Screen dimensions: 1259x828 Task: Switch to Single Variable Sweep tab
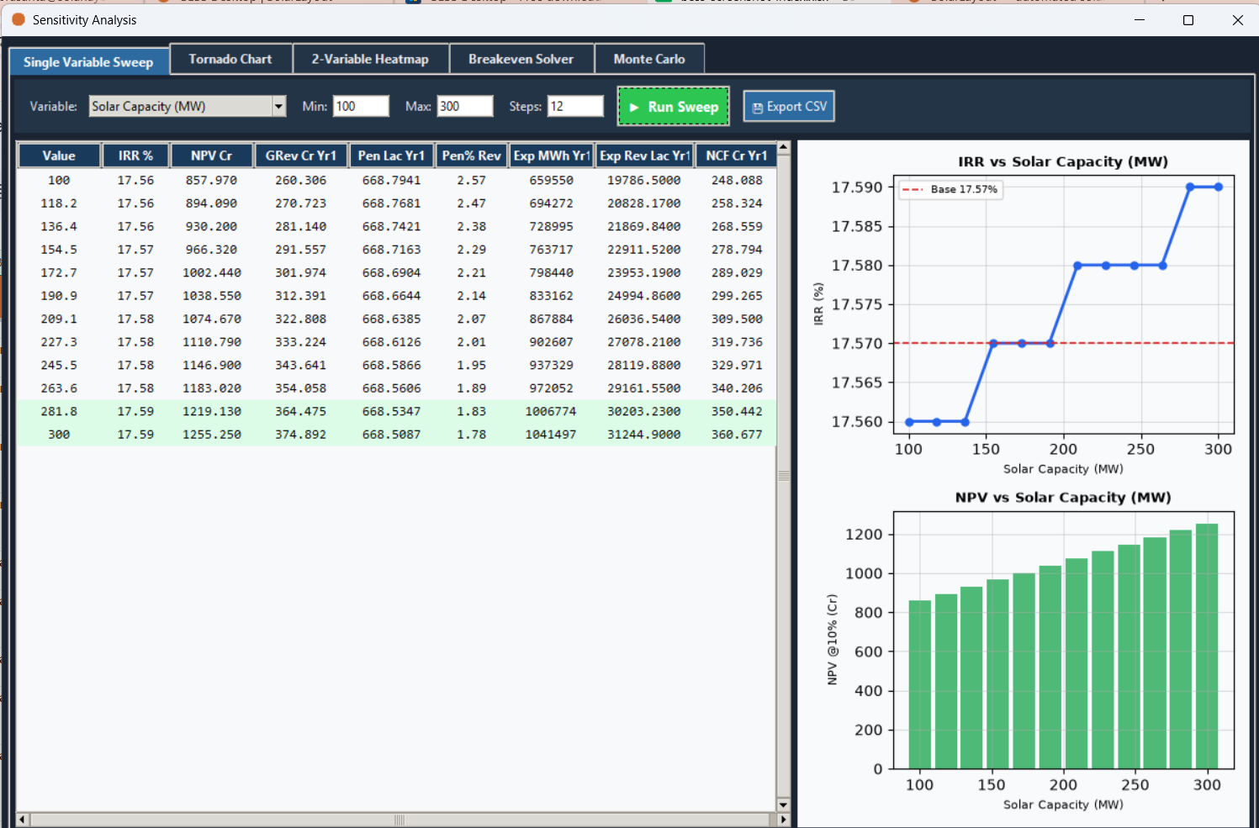[x=88, y=61]
